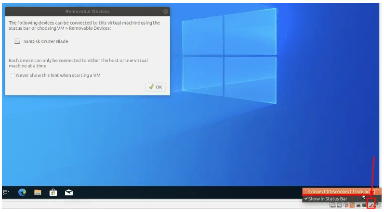Click 'The following devices can be connected' text
The height and width of the screenshot is (212, 384).
click(84, 25)
